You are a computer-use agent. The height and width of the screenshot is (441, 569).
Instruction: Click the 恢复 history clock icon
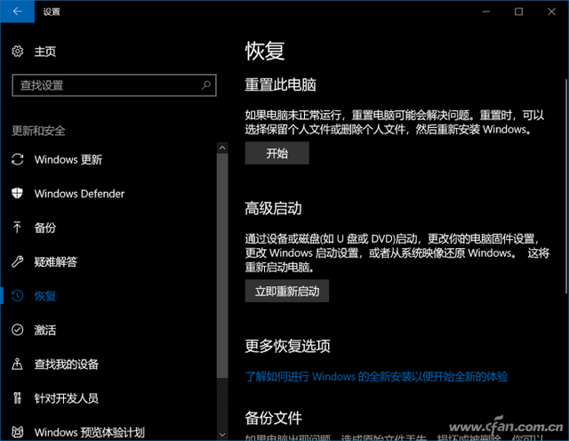18,296
